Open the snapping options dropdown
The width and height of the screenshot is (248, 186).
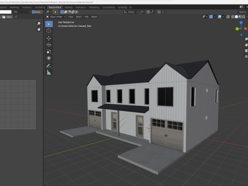pyautogui.click(x=153, y=12)
